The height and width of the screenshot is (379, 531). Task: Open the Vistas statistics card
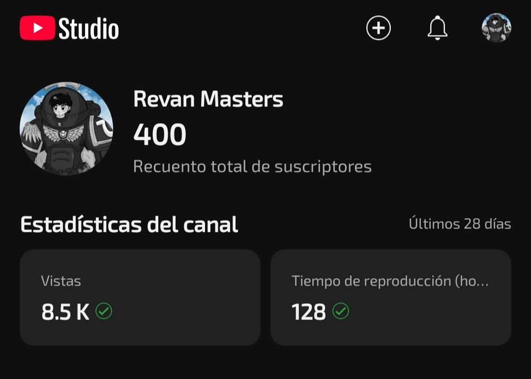140,298
